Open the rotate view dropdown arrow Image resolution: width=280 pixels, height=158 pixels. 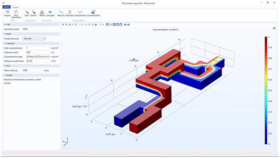[103, 25]
